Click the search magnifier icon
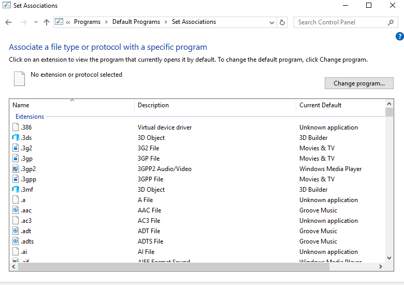 pos(391,22)
